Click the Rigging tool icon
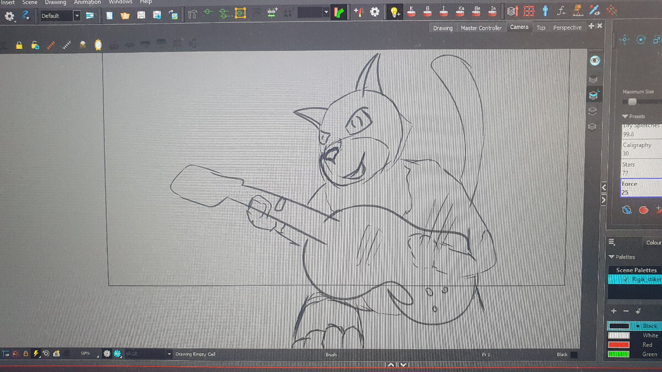Screen dimensions: 662x372 [x=191, y=13]
